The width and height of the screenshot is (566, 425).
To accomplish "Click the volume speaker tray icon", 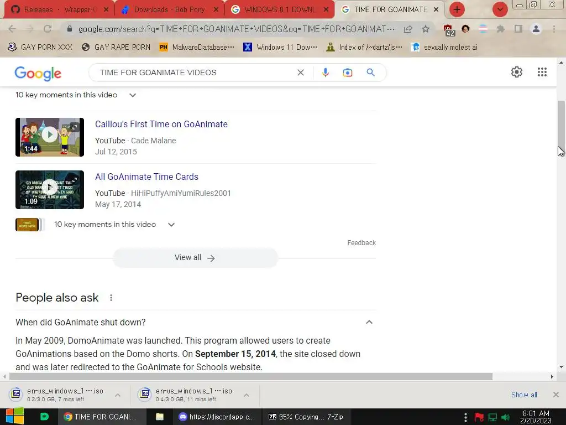I will (x=506, y=417).
